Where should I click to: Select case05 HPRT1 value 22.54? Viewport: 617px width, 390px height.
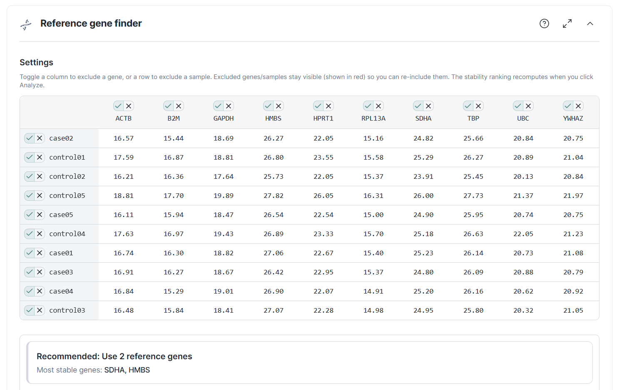point(323,215)
